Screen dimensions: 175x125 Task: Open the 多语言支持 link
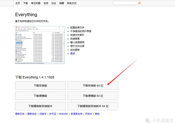(x=76, y=114)
